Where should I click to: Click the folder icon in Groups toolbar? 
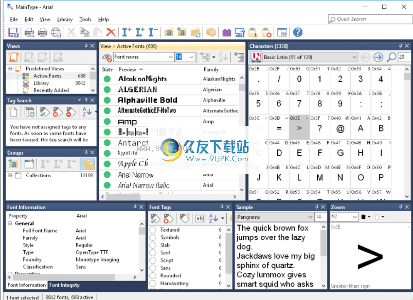pos(87,164)
